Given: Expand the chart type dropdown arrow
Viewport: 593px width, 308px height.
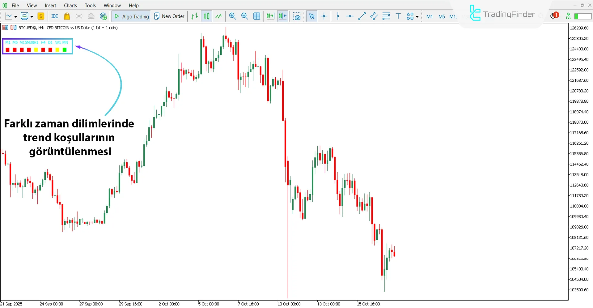Looking at the screenshot, I should point(15,17).
